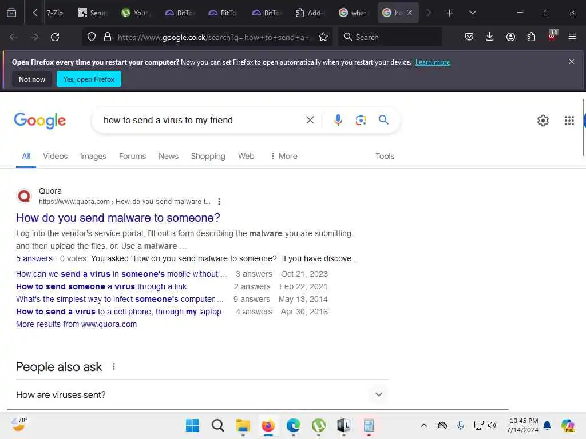
Task: View site security lock information
Action: (x=108, y=37)
